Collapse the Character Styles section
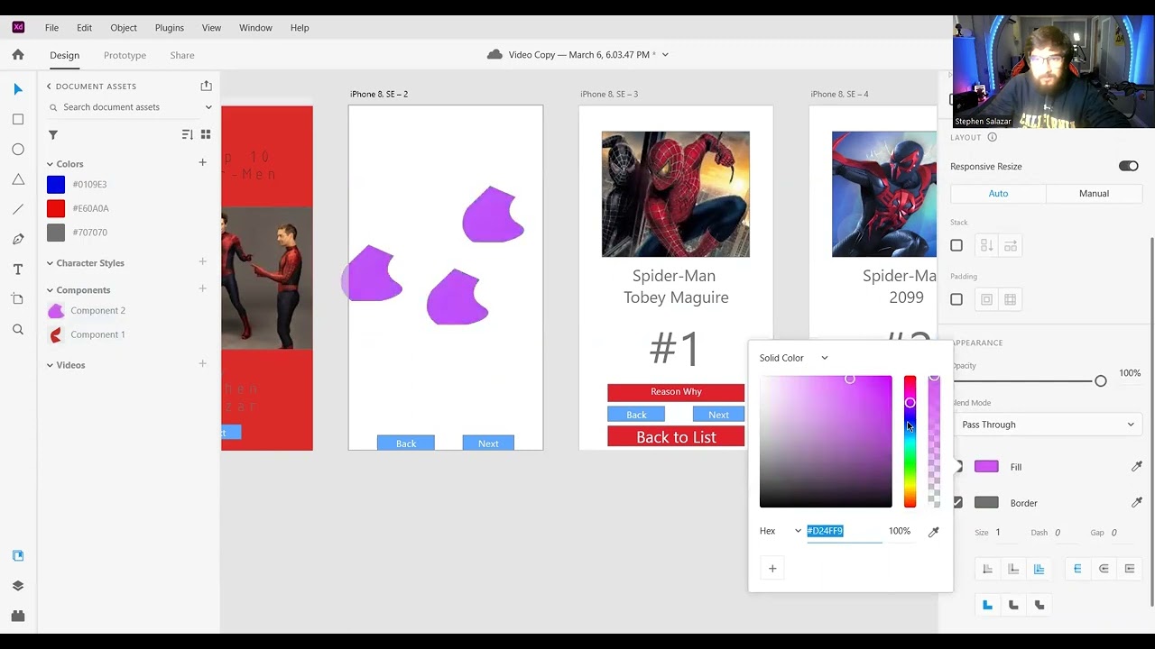Image resolution: width=1155 pixels, height=649 pixels. click(50, 263)
